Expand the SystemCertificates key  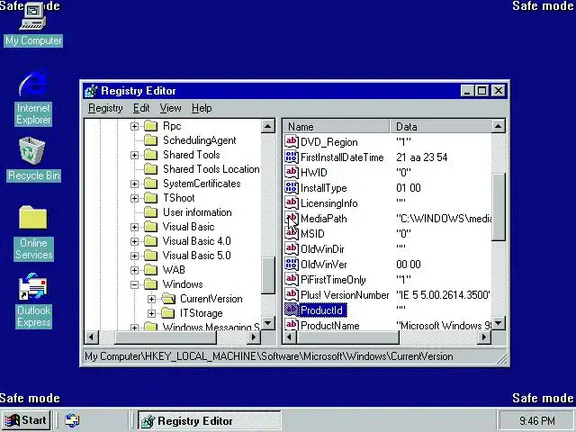pyautogui.click(x=134, y=184)
